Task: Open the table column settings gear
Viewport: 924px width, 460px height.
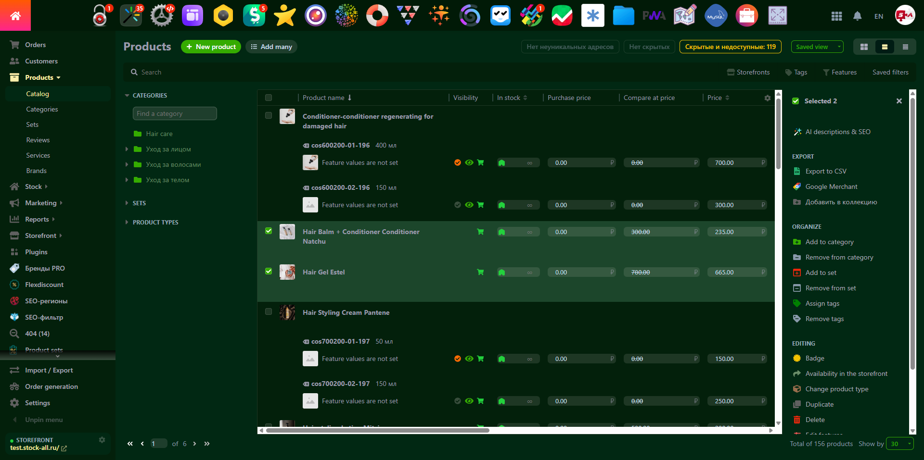Action: (767, 98)
